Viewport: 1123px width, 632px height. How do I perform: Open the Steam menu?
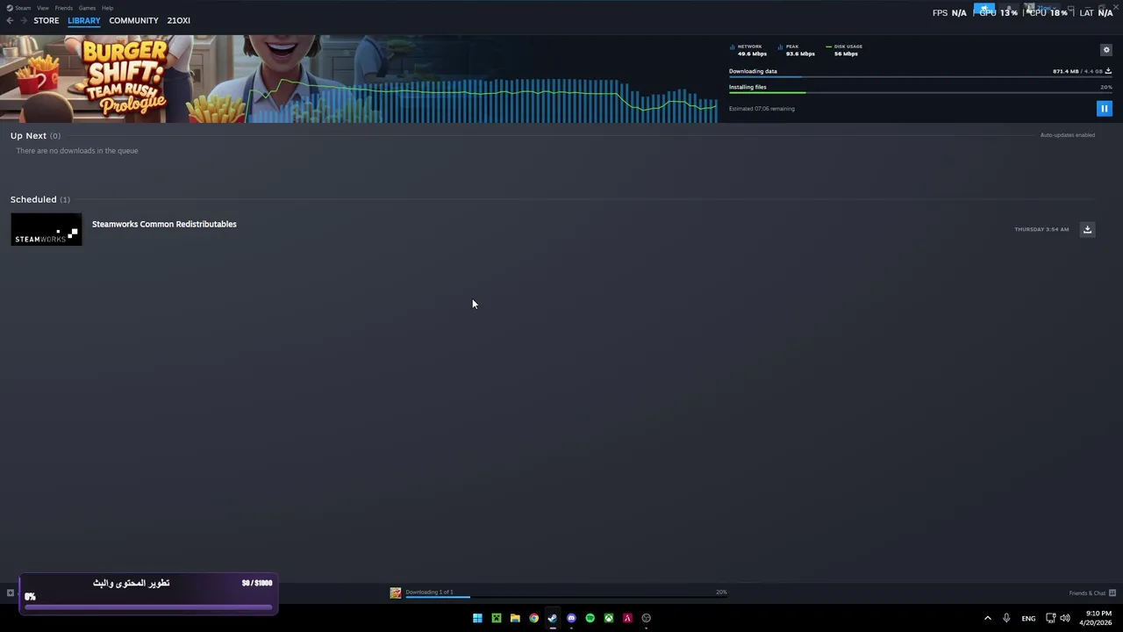[20, 8]
